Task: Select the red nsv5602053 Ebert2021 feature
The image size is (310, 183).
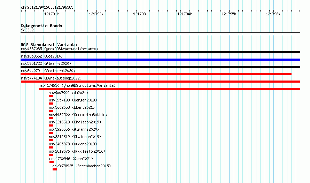Action: (51, 111)
